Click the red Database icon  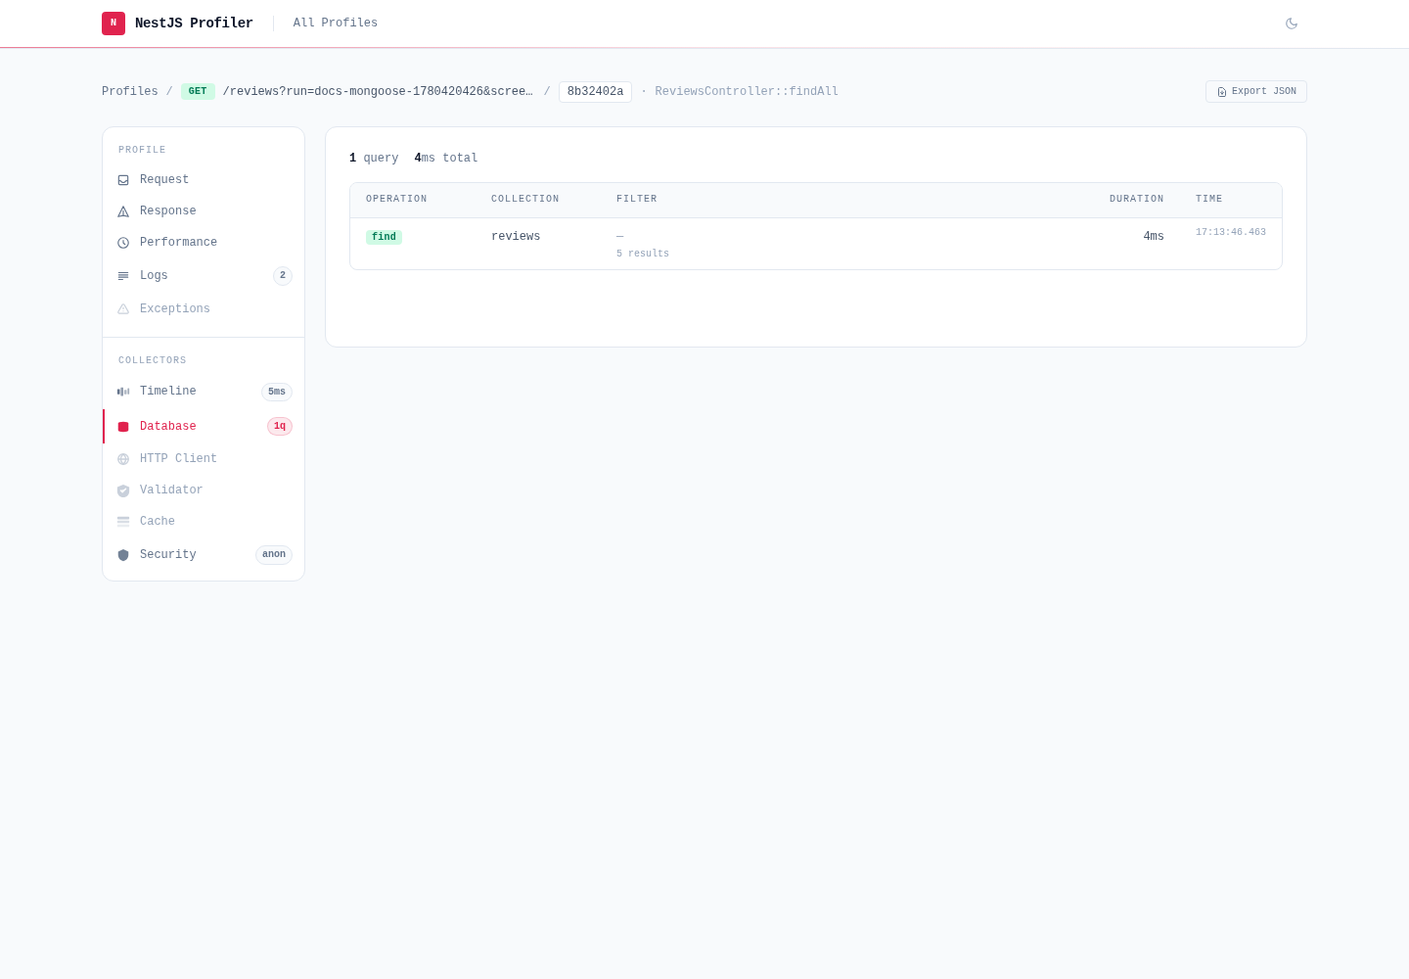[123, 427]
